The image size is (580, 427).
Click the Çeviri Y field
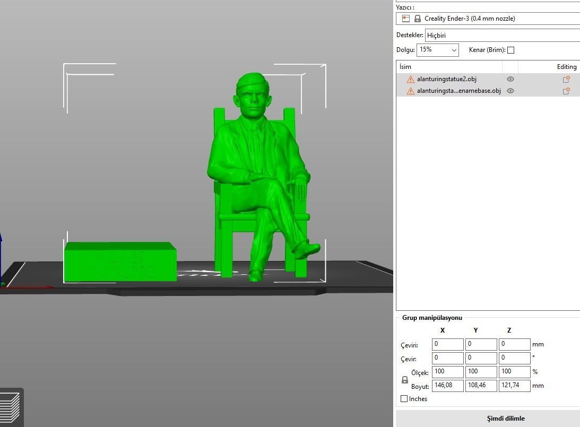[x=481, y=344]
